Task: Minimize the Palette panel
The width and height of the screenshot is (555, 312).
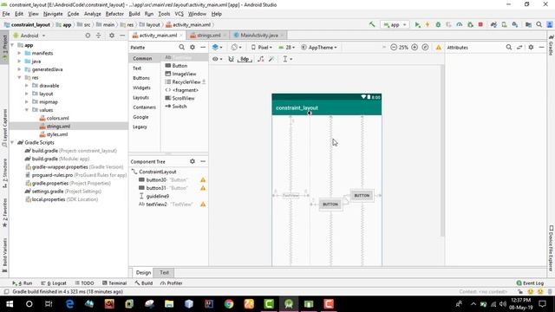Action: [203, 47]
